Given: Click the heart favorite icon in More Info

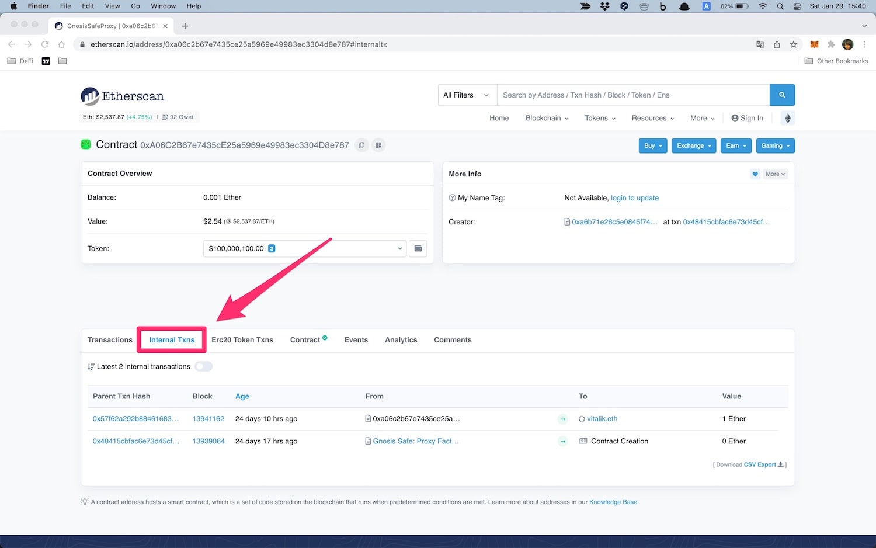Looking at the screenshot, I should [x=755, y=174].
